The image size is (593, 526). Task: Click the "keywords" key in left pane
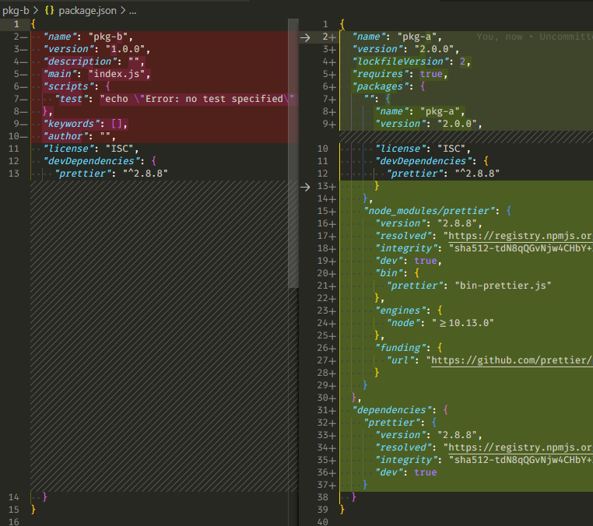(x=72, y=124)
